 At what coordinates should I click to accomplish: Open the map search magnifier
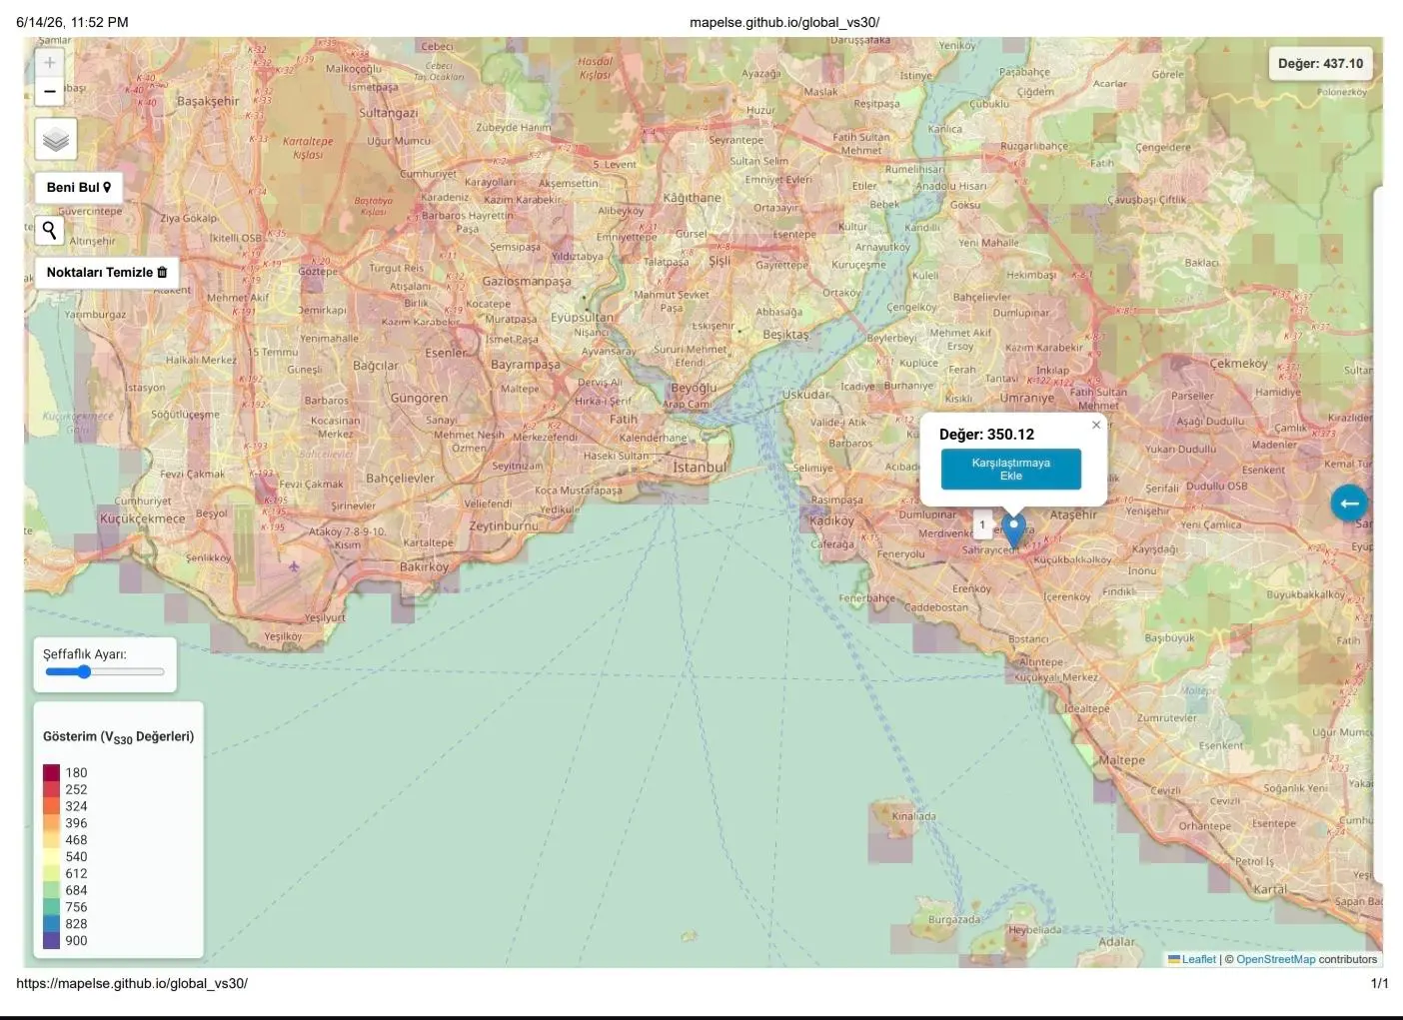[x=49, y=231]
